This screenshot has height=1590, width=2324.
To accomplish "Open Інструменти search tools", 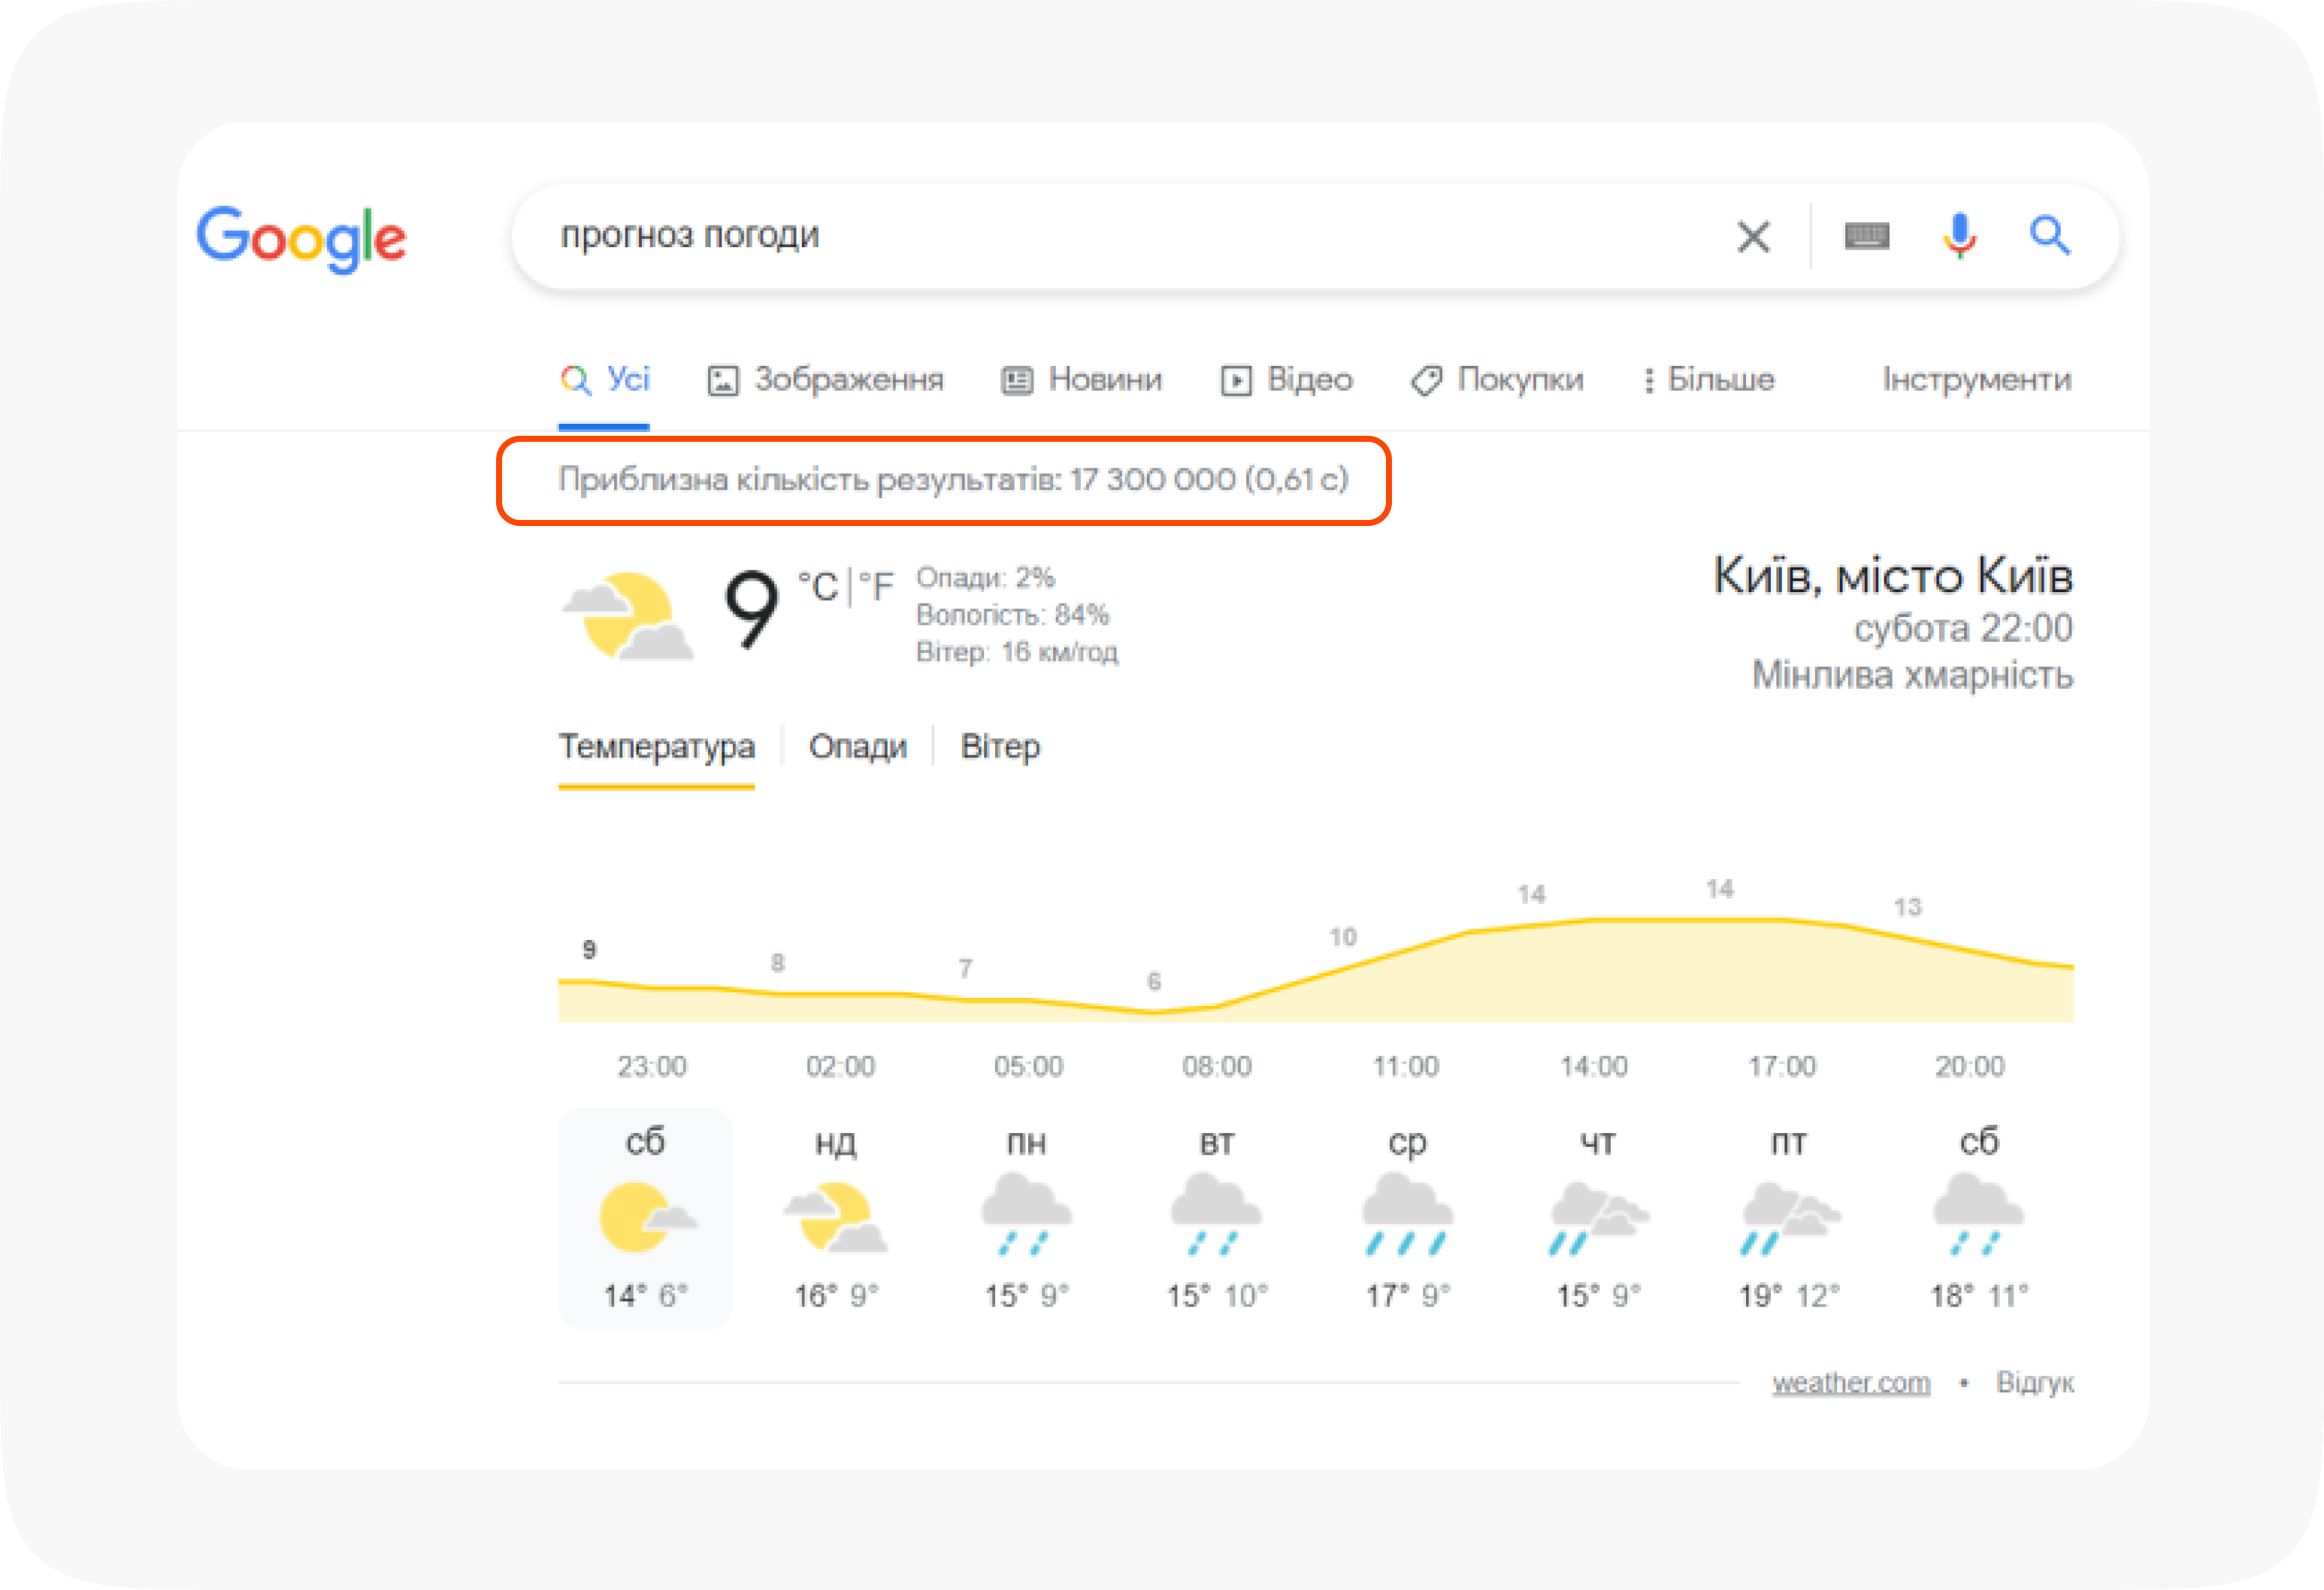I will [1977, 380].
